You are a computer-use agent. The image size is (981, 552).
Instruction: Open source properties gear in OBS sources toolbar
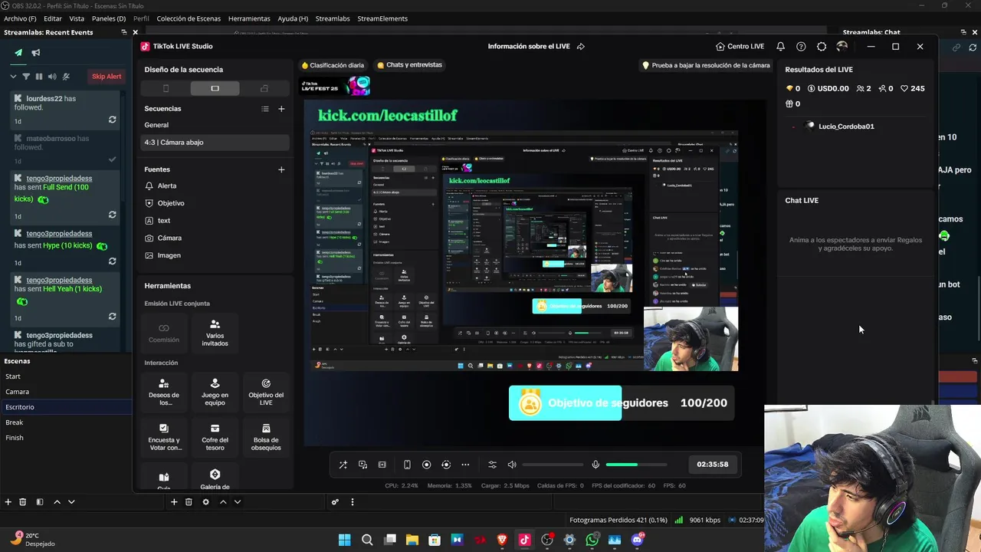click(x=205, y=502)
